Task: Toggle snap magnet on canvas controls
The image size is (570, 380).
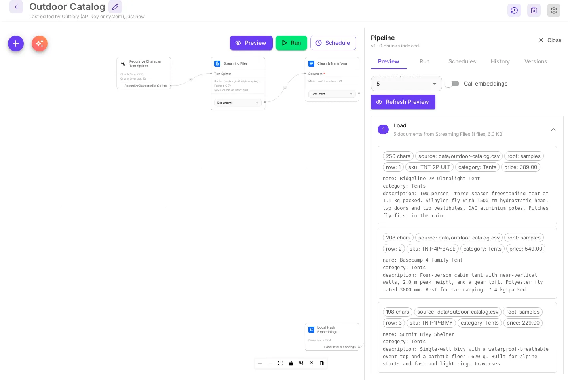Action: click(x=301, y=363)
